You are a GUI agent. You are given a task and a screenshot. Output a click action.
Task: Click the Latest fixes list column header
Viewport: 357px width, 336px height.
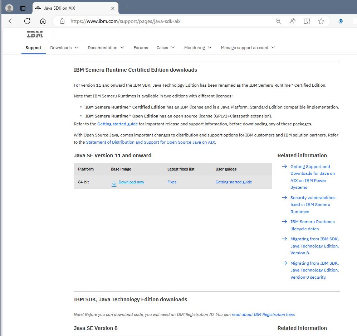pos(181,169)
